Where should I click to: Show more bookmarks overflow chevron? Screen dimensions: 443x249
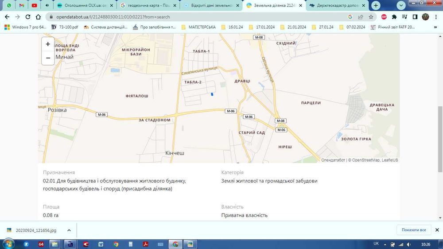tap(435, 27)
